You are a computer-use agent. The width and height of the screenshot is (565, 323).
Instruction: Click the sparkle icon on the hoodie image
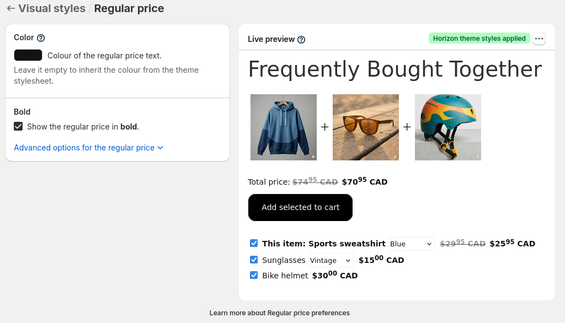[x=313, y=157]
